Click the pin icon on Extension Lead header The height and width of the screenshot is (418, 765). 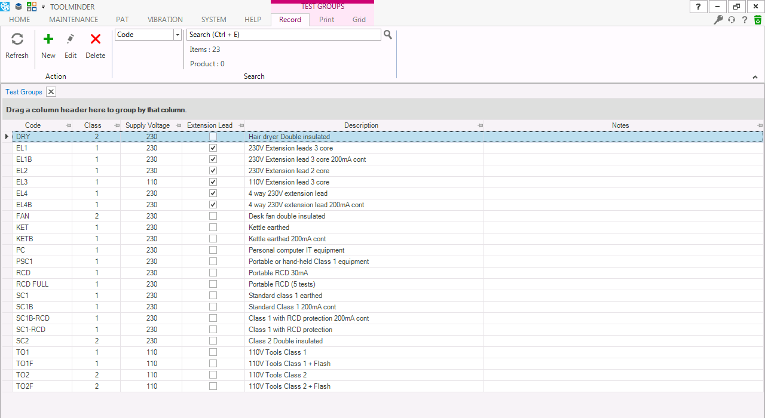pos(241,125)
